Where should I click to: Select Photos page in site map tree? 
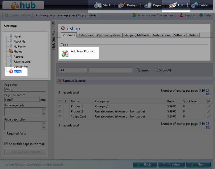coord(18,51)
